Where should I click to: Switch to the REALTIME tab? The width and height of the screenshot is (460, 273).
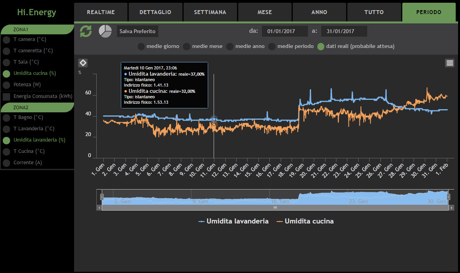point(101,12)
